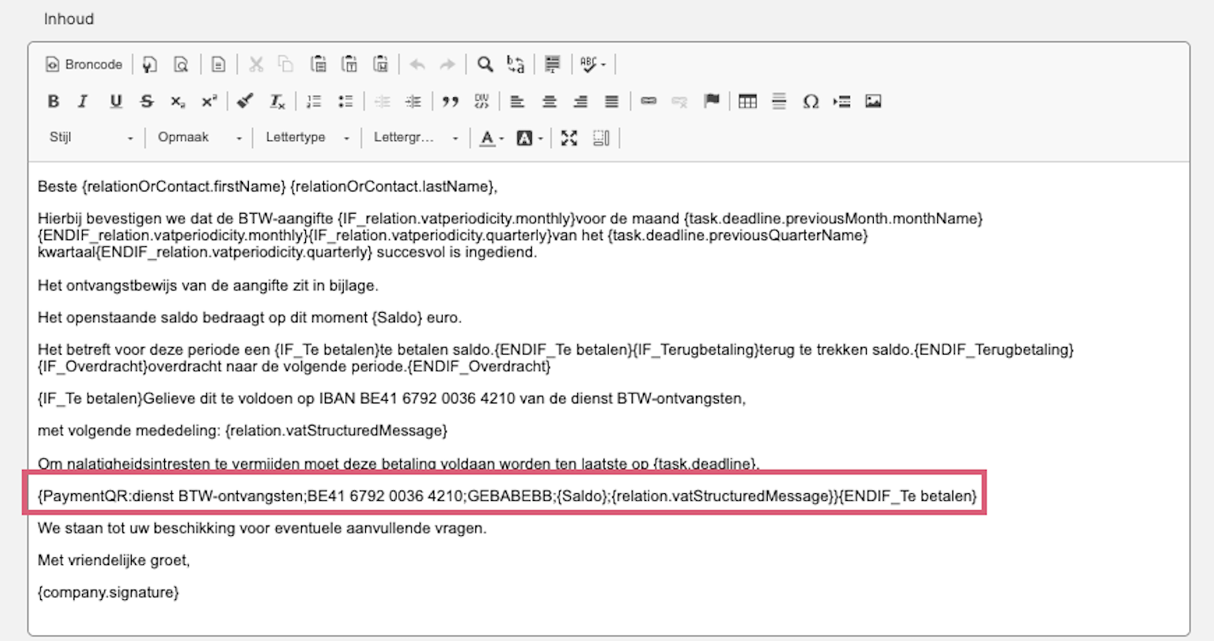Image resolution: width=1214 pixels, height=641 pixels.
Task: Click the Redo arrow
Action: [447, 64]
